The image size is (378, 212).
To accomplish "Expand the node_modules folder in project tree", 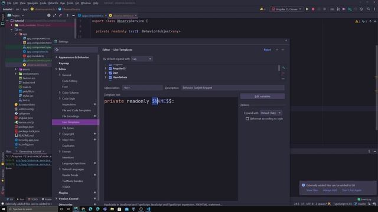I will tap(11, 25).
